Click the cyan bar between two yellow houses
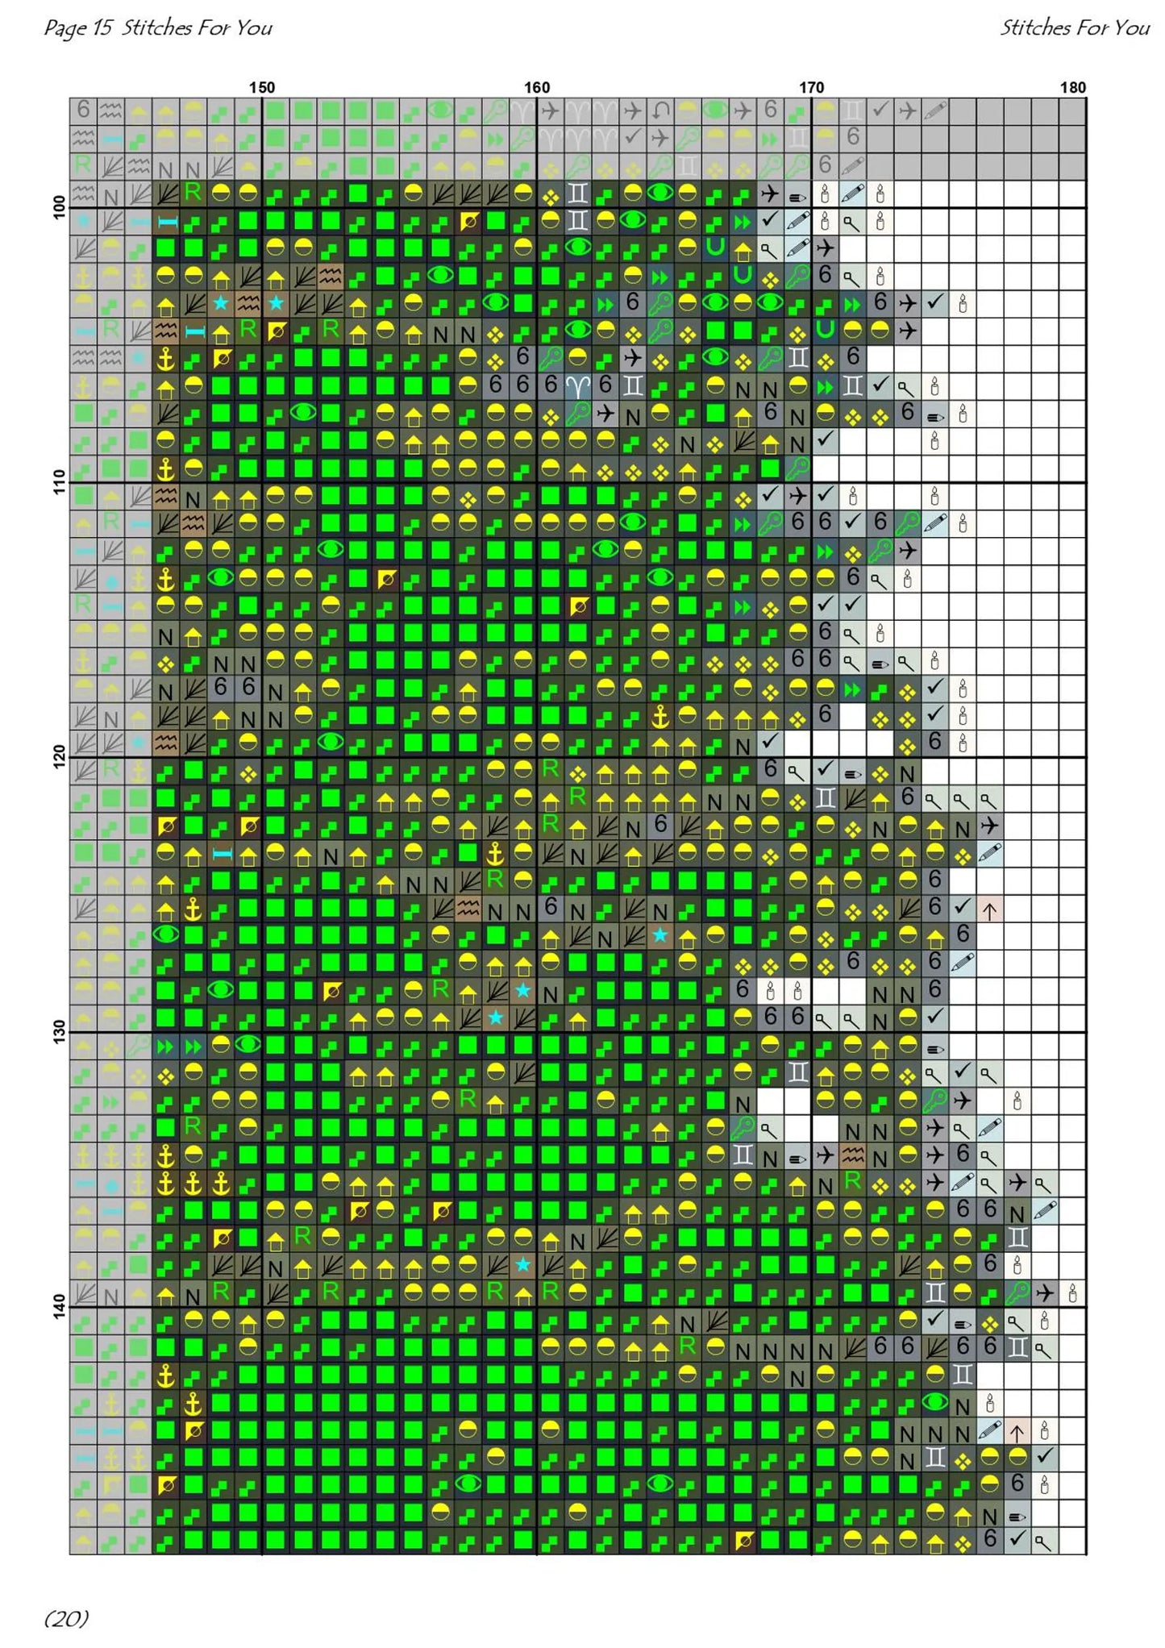The image size is (1165, 1648). (x=221, y=854)
